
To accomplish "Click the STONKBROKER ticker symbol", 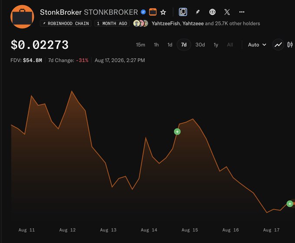I will [x=111, y=12].
